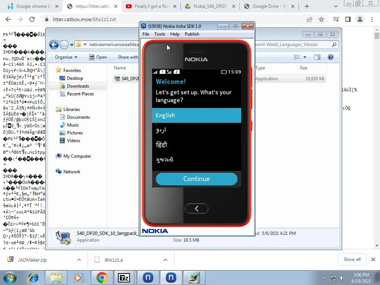
Task: Open the change view dropdown arrow
Action: 305,57
